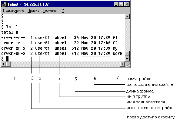Click the caption 'права доступа к файлу'
Image resolution: width=180 pixels, height=122 pixels.
click(x=151, y=117)
